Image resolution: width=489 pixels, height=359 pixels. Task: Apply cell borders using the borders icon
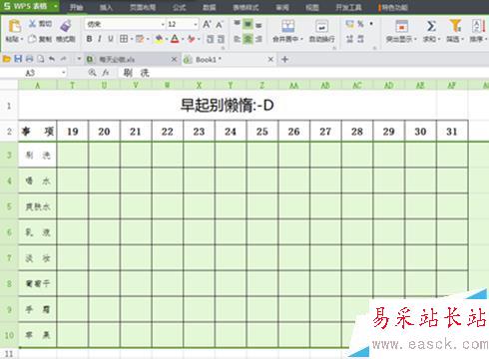pos(124,39)
